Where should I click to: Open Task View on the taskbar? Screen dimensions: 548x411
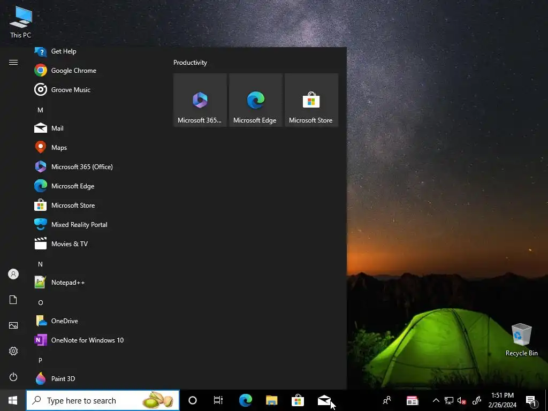pos(218,400)
